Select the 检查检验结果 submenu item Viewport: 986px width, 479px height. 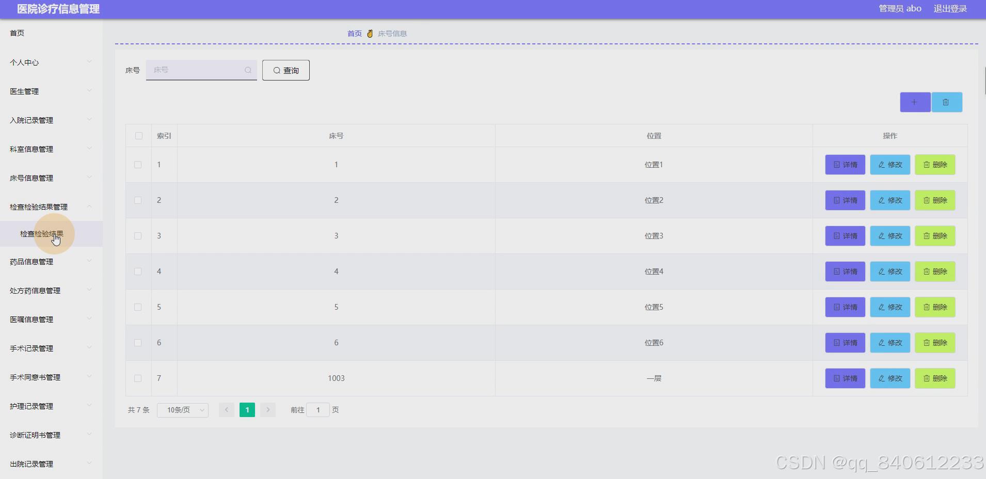(x=51, y=234)
